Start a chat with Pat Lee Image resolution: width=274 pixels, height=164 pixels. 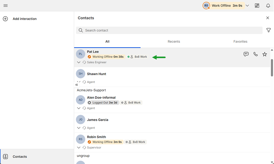pos(246,54)
